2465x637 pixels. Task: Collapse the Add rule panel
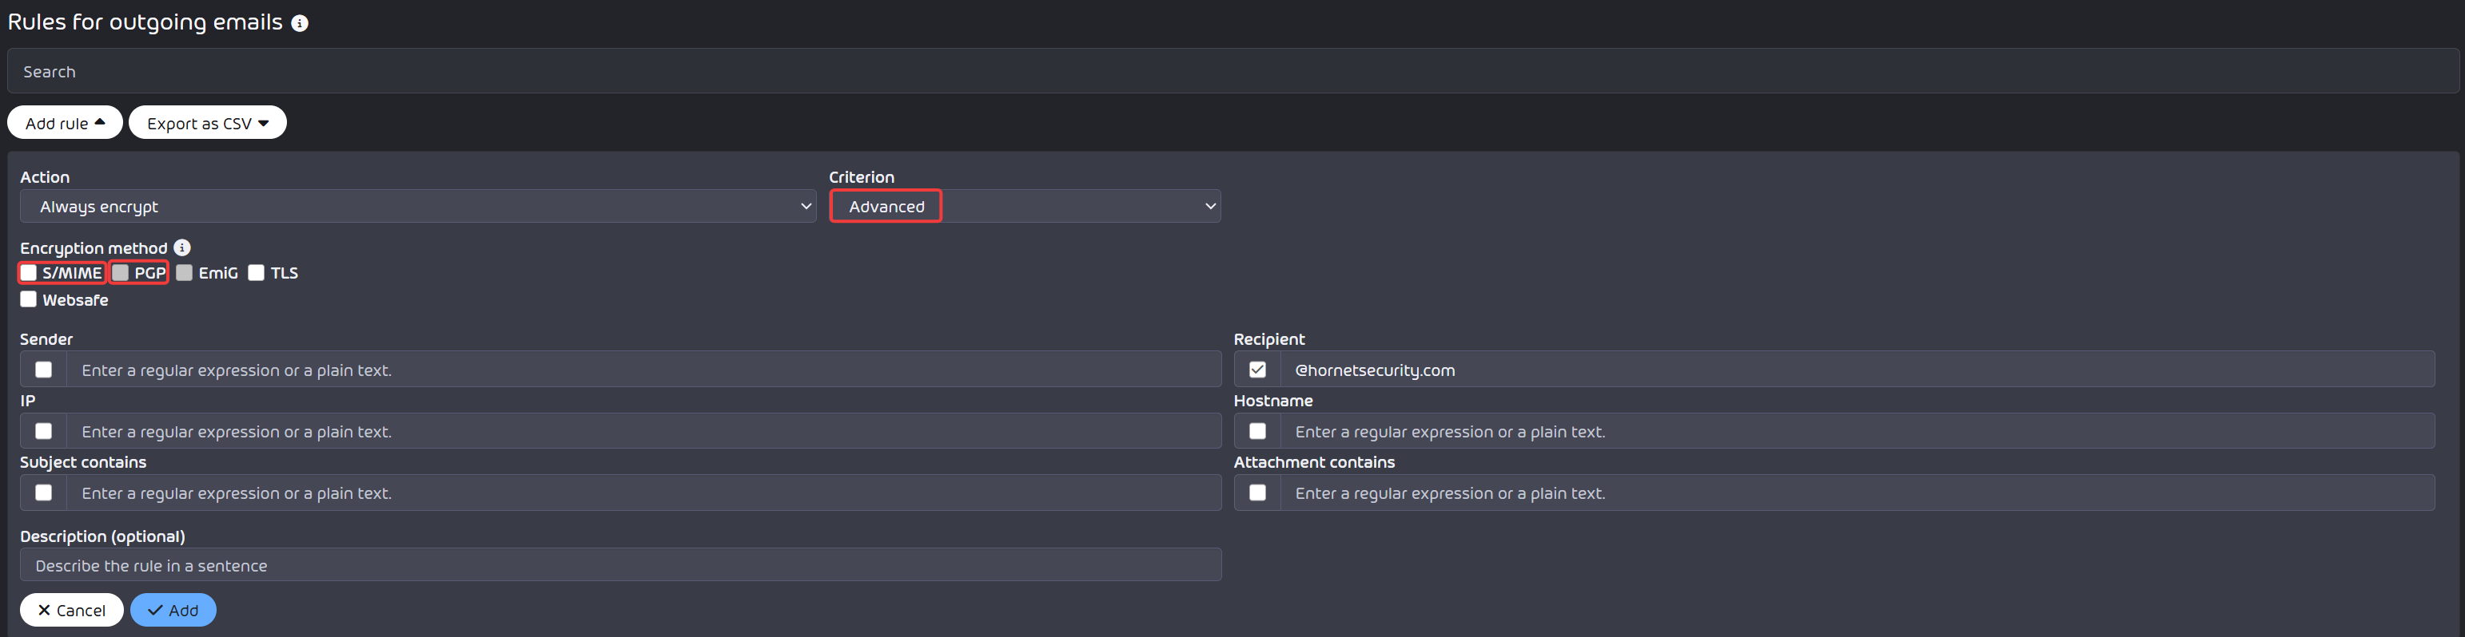point(65,122)
